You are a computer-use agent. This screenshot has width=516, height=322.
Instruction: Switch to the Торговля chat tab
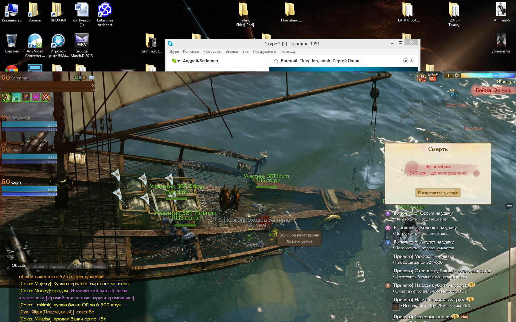[58, 266]
